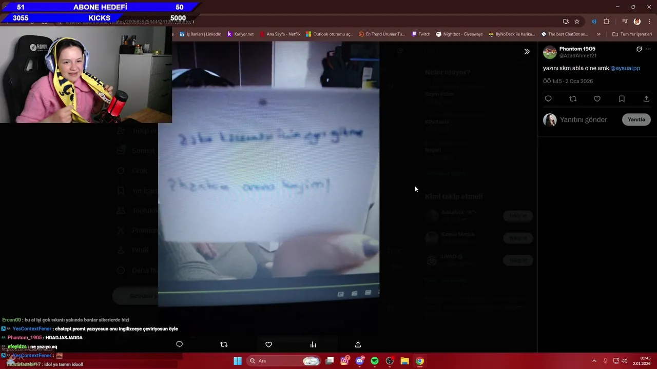Screen dimensions: 657x369
Task: Open File Explorer from the taskbar
Action: tap(404, 361)
